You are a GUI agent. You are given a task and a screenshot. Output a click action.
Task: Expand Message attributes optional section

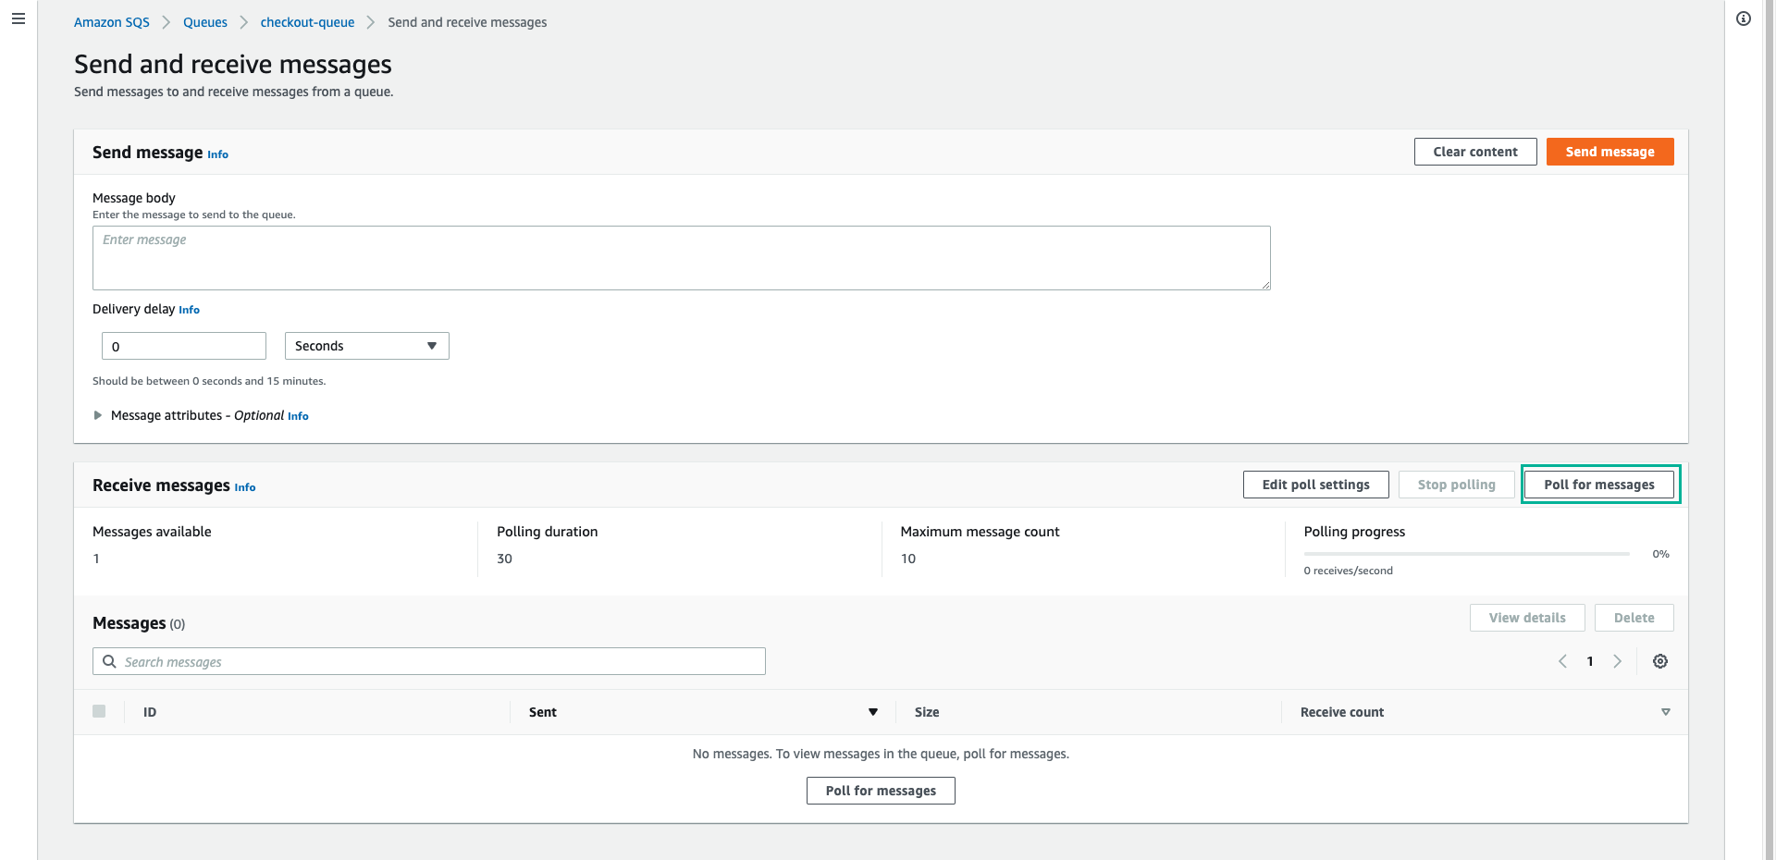click(98, 415)
